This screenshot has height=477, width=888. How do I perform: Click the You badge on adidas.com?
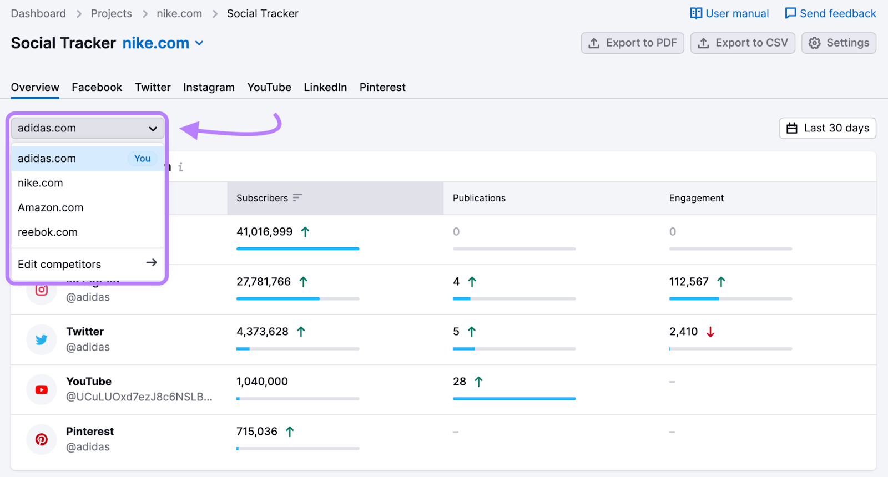point(142,159)
